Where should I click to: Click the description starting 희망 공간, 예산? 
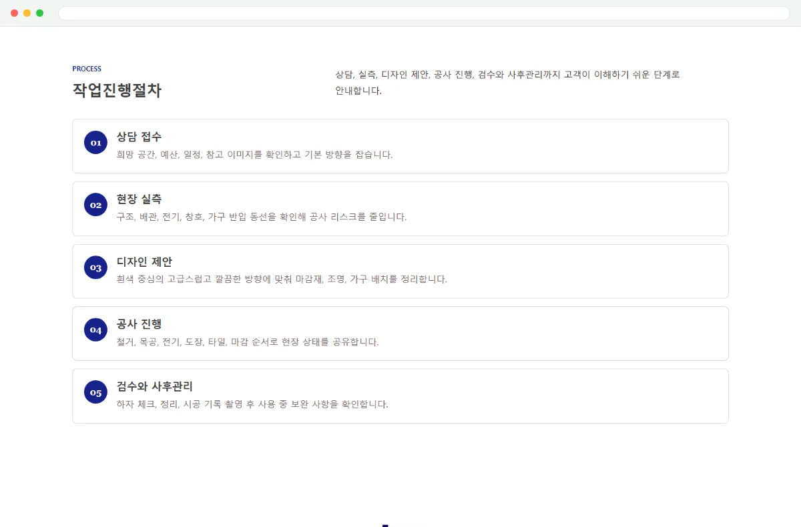[254, 155]
